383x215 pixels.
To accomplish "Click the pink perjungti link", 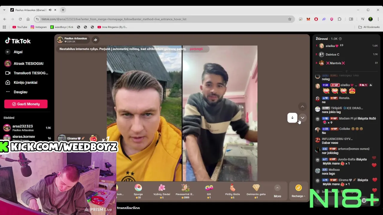I will click(x=196, y=49).
